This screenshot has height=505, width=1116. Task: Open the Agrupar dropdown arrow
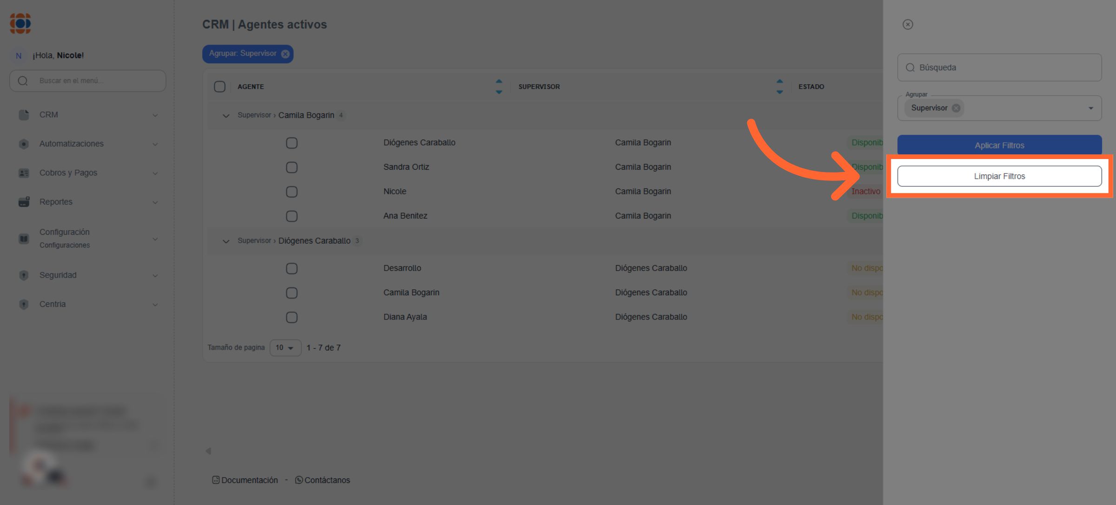(x=1090, y=108)
